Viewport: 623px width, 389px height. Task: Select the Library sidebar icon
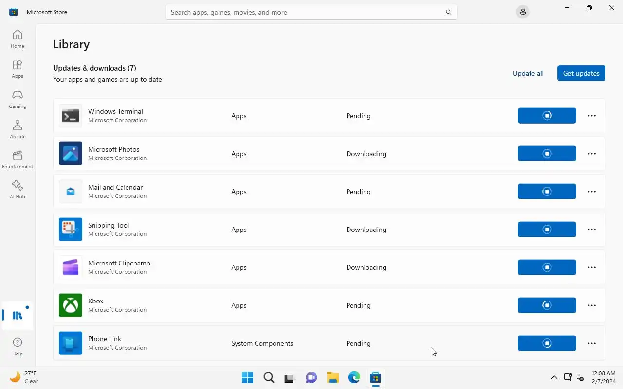pyautogui.click(x=18, y=316)
